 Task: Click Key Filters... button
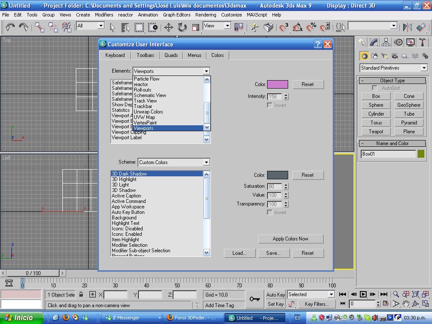click(x=317, y=304)
